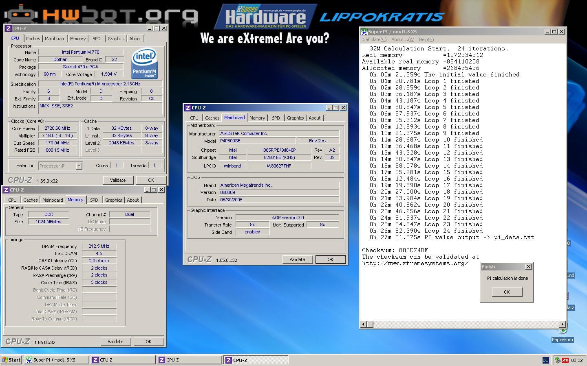The image size is (587, 366).
Task: Click the Name field Intel Pentium M 770
Action: tap(81, 52)
